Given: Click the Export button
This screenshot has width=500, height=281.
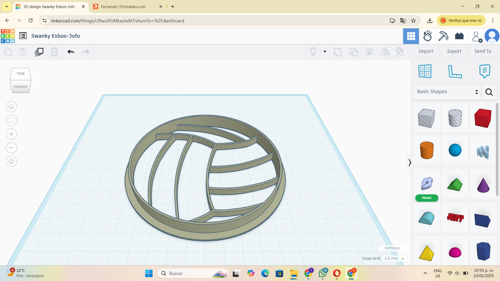Looking at the screenshot, I should 454,51.
